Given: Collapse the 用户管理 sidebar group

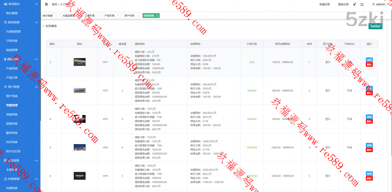Looking at the screenshot, I should pyautogui.click(x=36, y=87).
